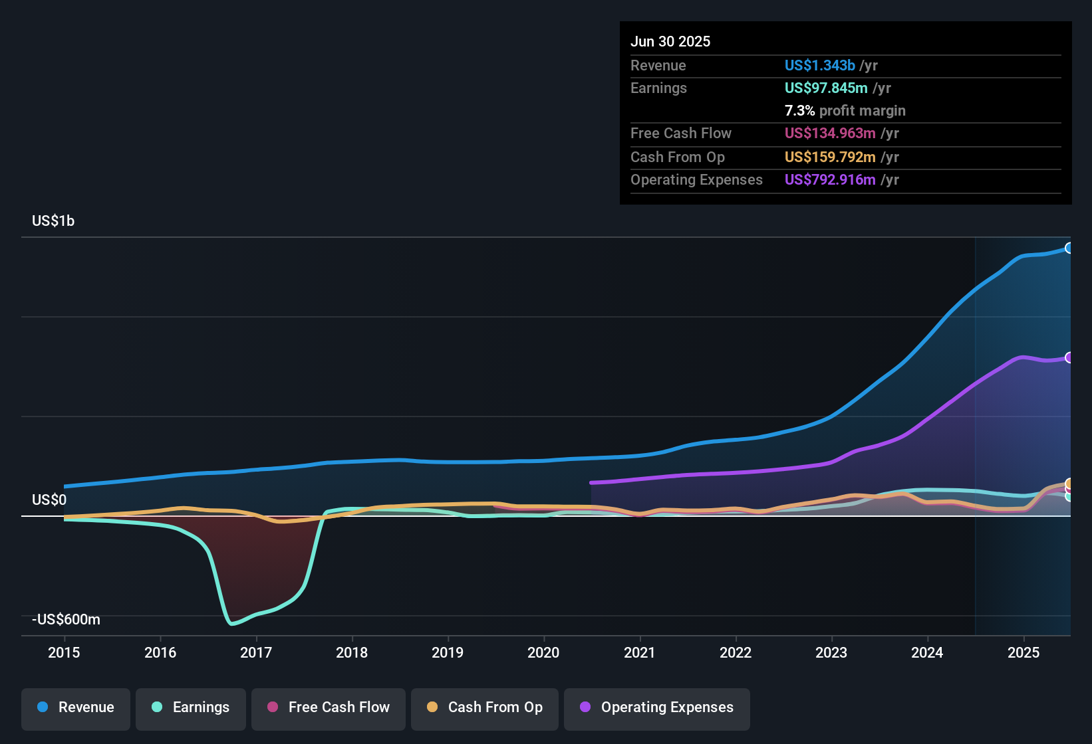Click the Earnings row label in tooltip
This screenshot has width=1092, height=744.
coord(658,88)
